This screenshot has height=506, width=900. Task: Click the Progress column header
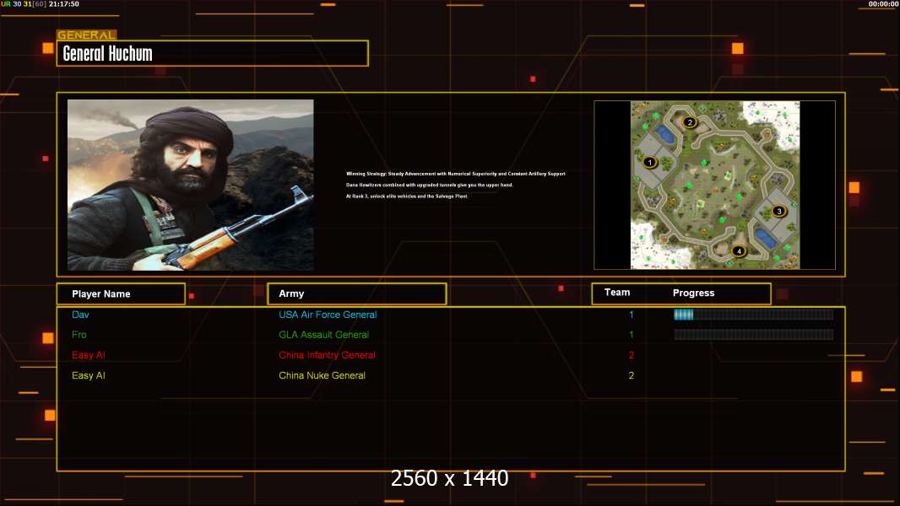tap(694, 293)
